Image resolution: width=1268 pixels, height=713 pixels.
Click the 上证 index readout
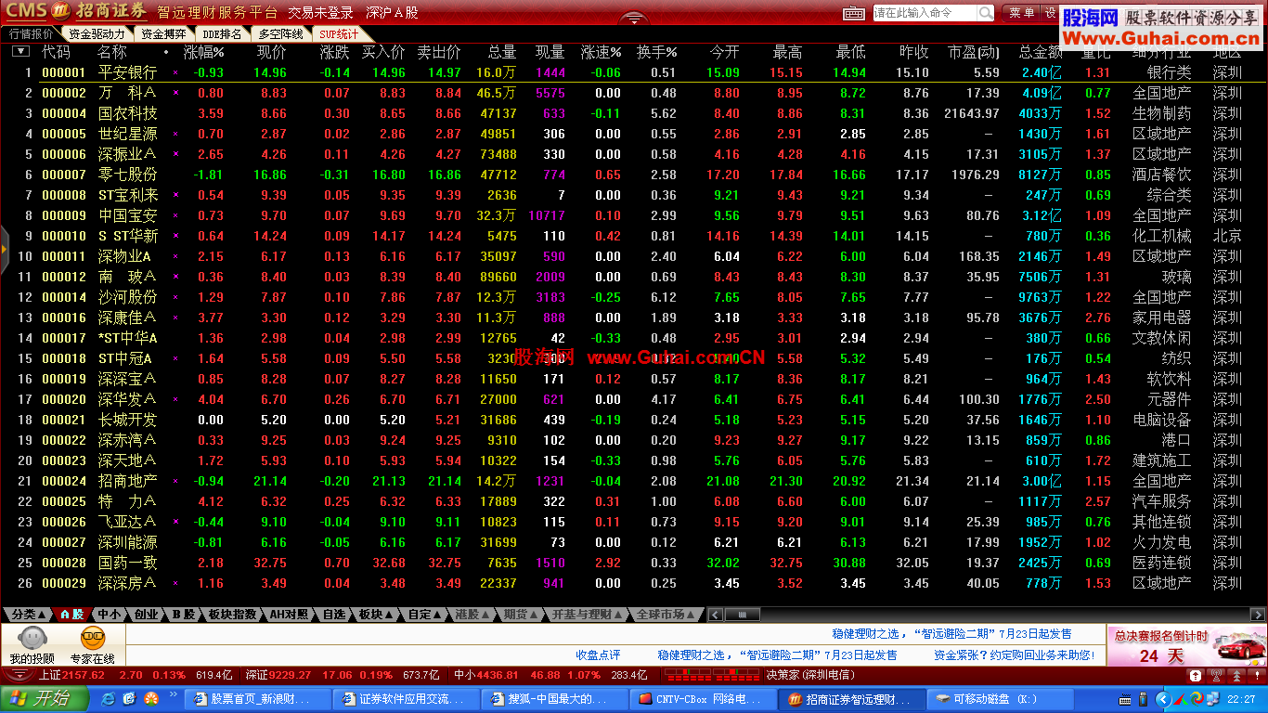point(137,675)
